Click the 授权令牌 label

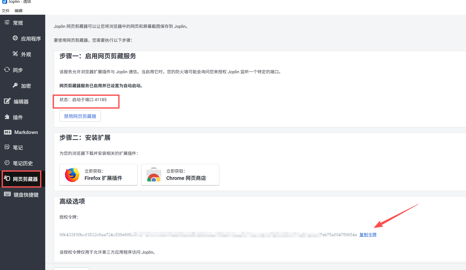(69, 217)
